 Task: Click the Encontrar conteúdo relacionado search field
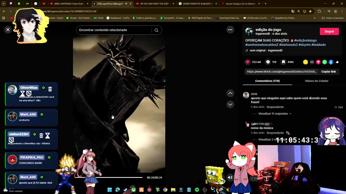[115, 30]
